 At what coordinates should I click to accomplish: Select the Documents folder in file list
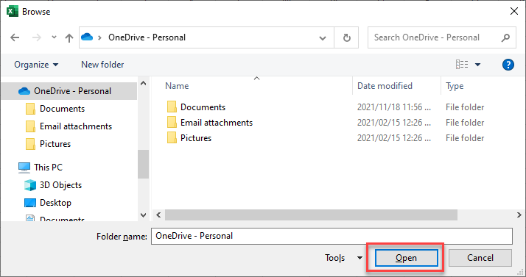196,107
